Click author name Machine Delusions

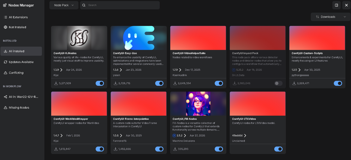click(184, 141)
